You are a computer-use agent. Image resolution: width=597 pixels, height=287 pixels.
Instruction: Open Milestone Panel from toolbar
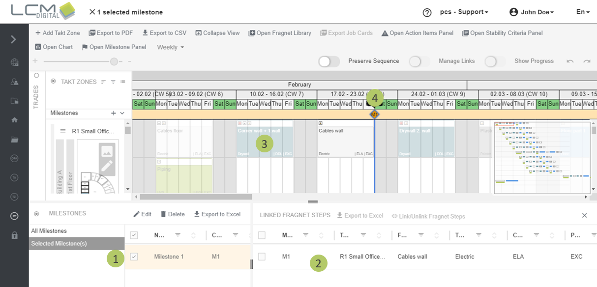point(114,47)
